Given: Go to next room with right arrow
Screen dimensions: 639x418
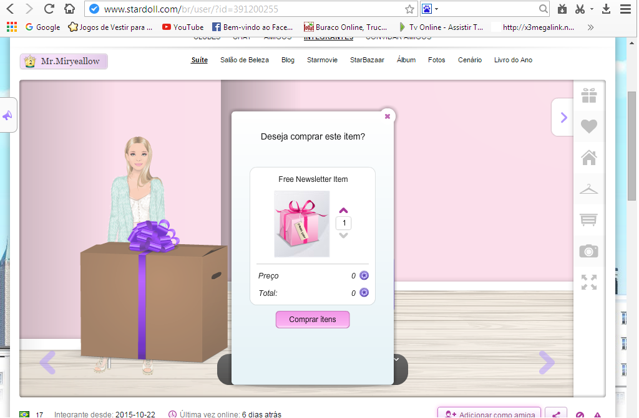Looking at the screenshot, I should tap(547, 362).
